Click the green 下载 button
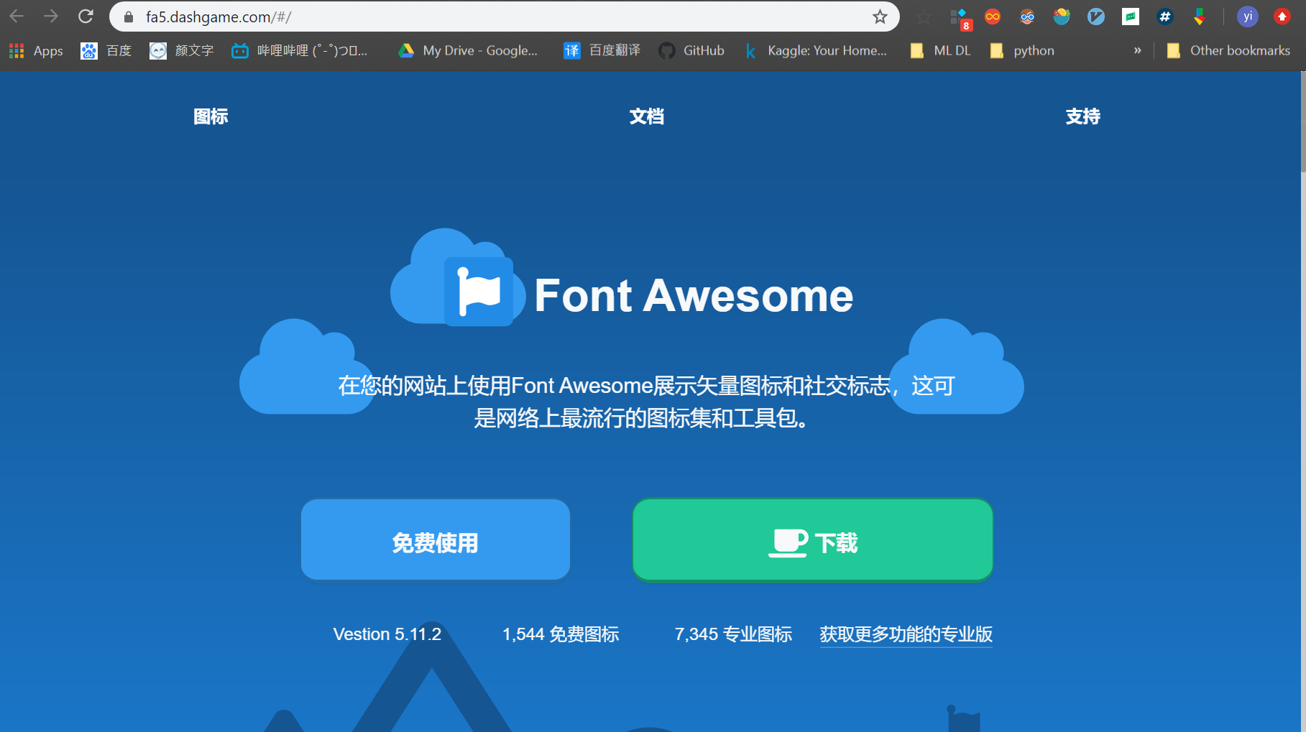The width and height of the screenshot is (1306, 732). pyautogui.click(x=813, y=539)
